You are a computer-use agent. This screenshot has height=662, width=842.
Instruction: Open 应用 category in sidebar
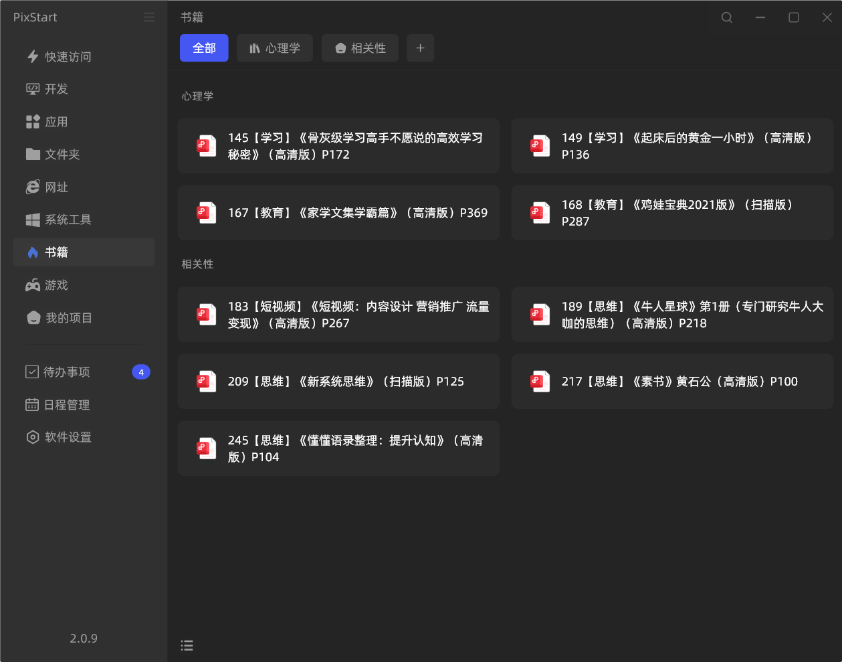tap(84, 122)
